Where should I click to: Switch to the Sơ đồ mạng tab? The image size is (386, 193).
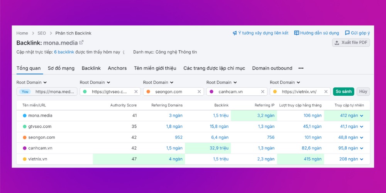click(61, 68)
